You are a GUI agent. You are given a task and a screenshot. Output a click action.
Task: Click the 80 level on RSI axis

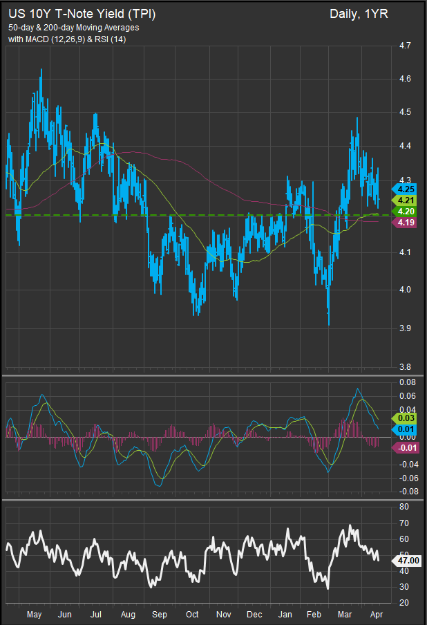coord(405,507)
